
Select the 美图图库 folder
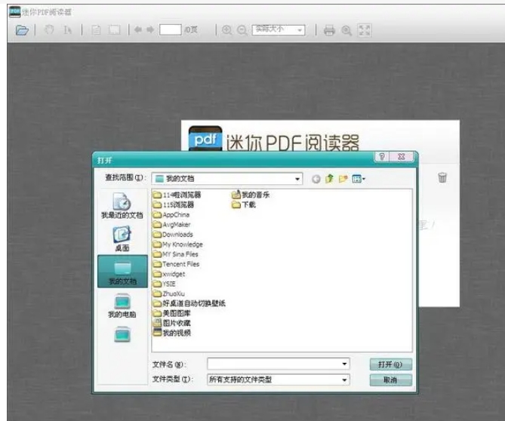point(171,313)
